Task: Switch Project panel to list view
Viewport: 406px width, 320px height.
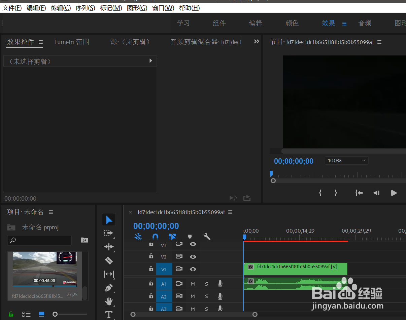Action: click(x=26, y=314)
